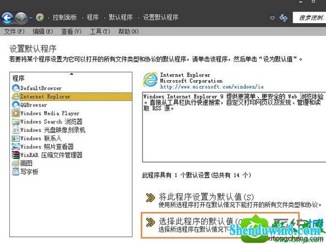Focus the Control Panel search box
Screen dimensions: 326x244
point(310,18)
